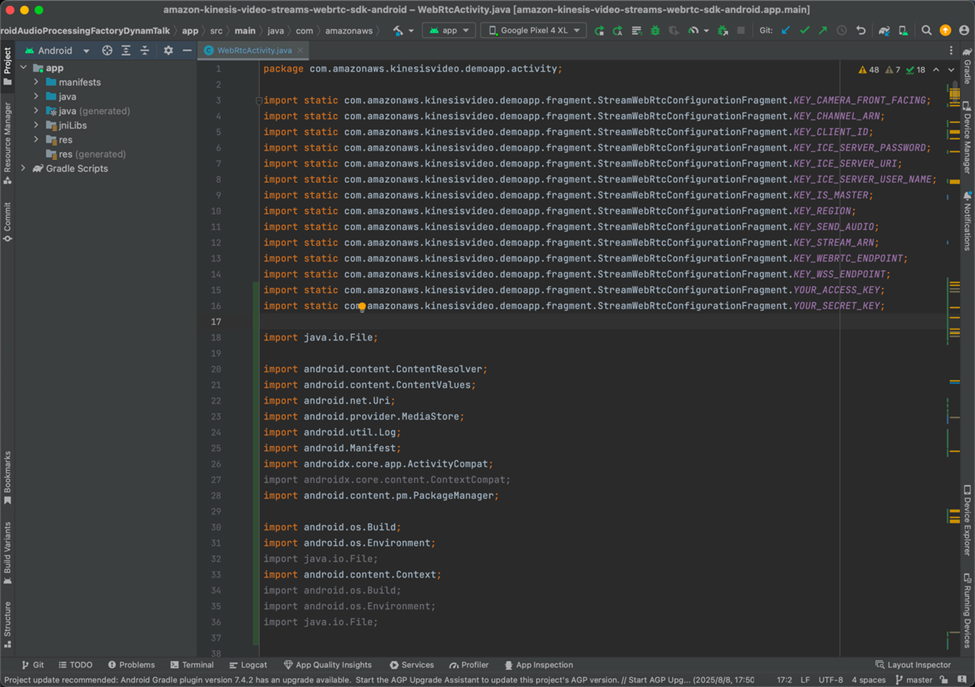Click the Rollback undo arrow icon
The height and width of the screenshot is (687, 975).
click(861, 31)
